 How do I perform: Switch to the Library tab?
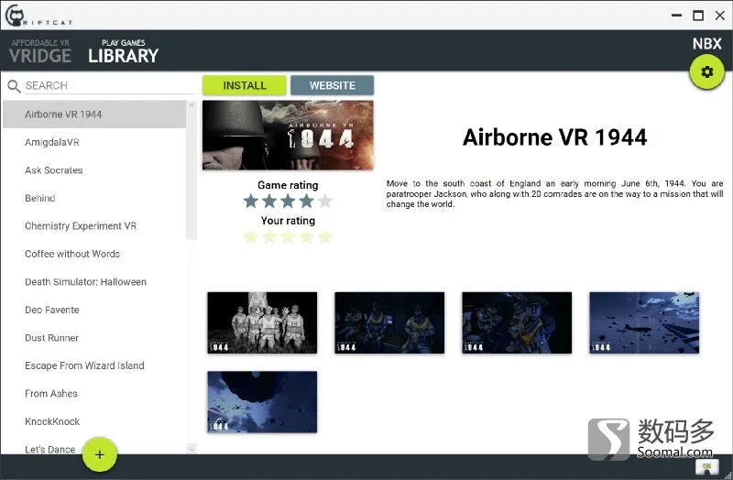click(124, 51)
